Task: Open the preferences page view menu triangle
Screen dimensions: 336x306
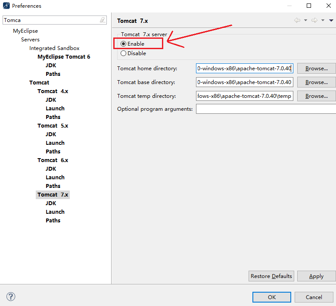Action: [x=331, y=20]
